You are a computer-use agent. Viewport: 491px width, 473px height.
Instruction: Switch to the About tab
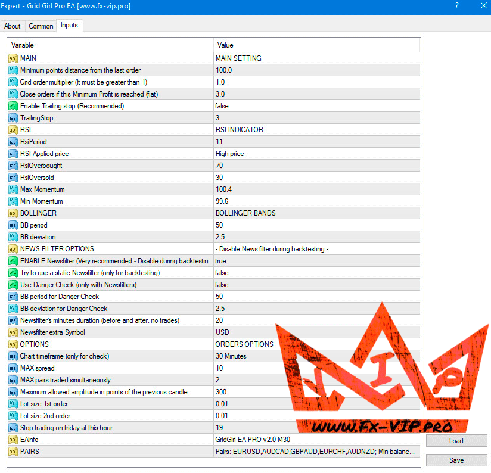tap(13, 26)
